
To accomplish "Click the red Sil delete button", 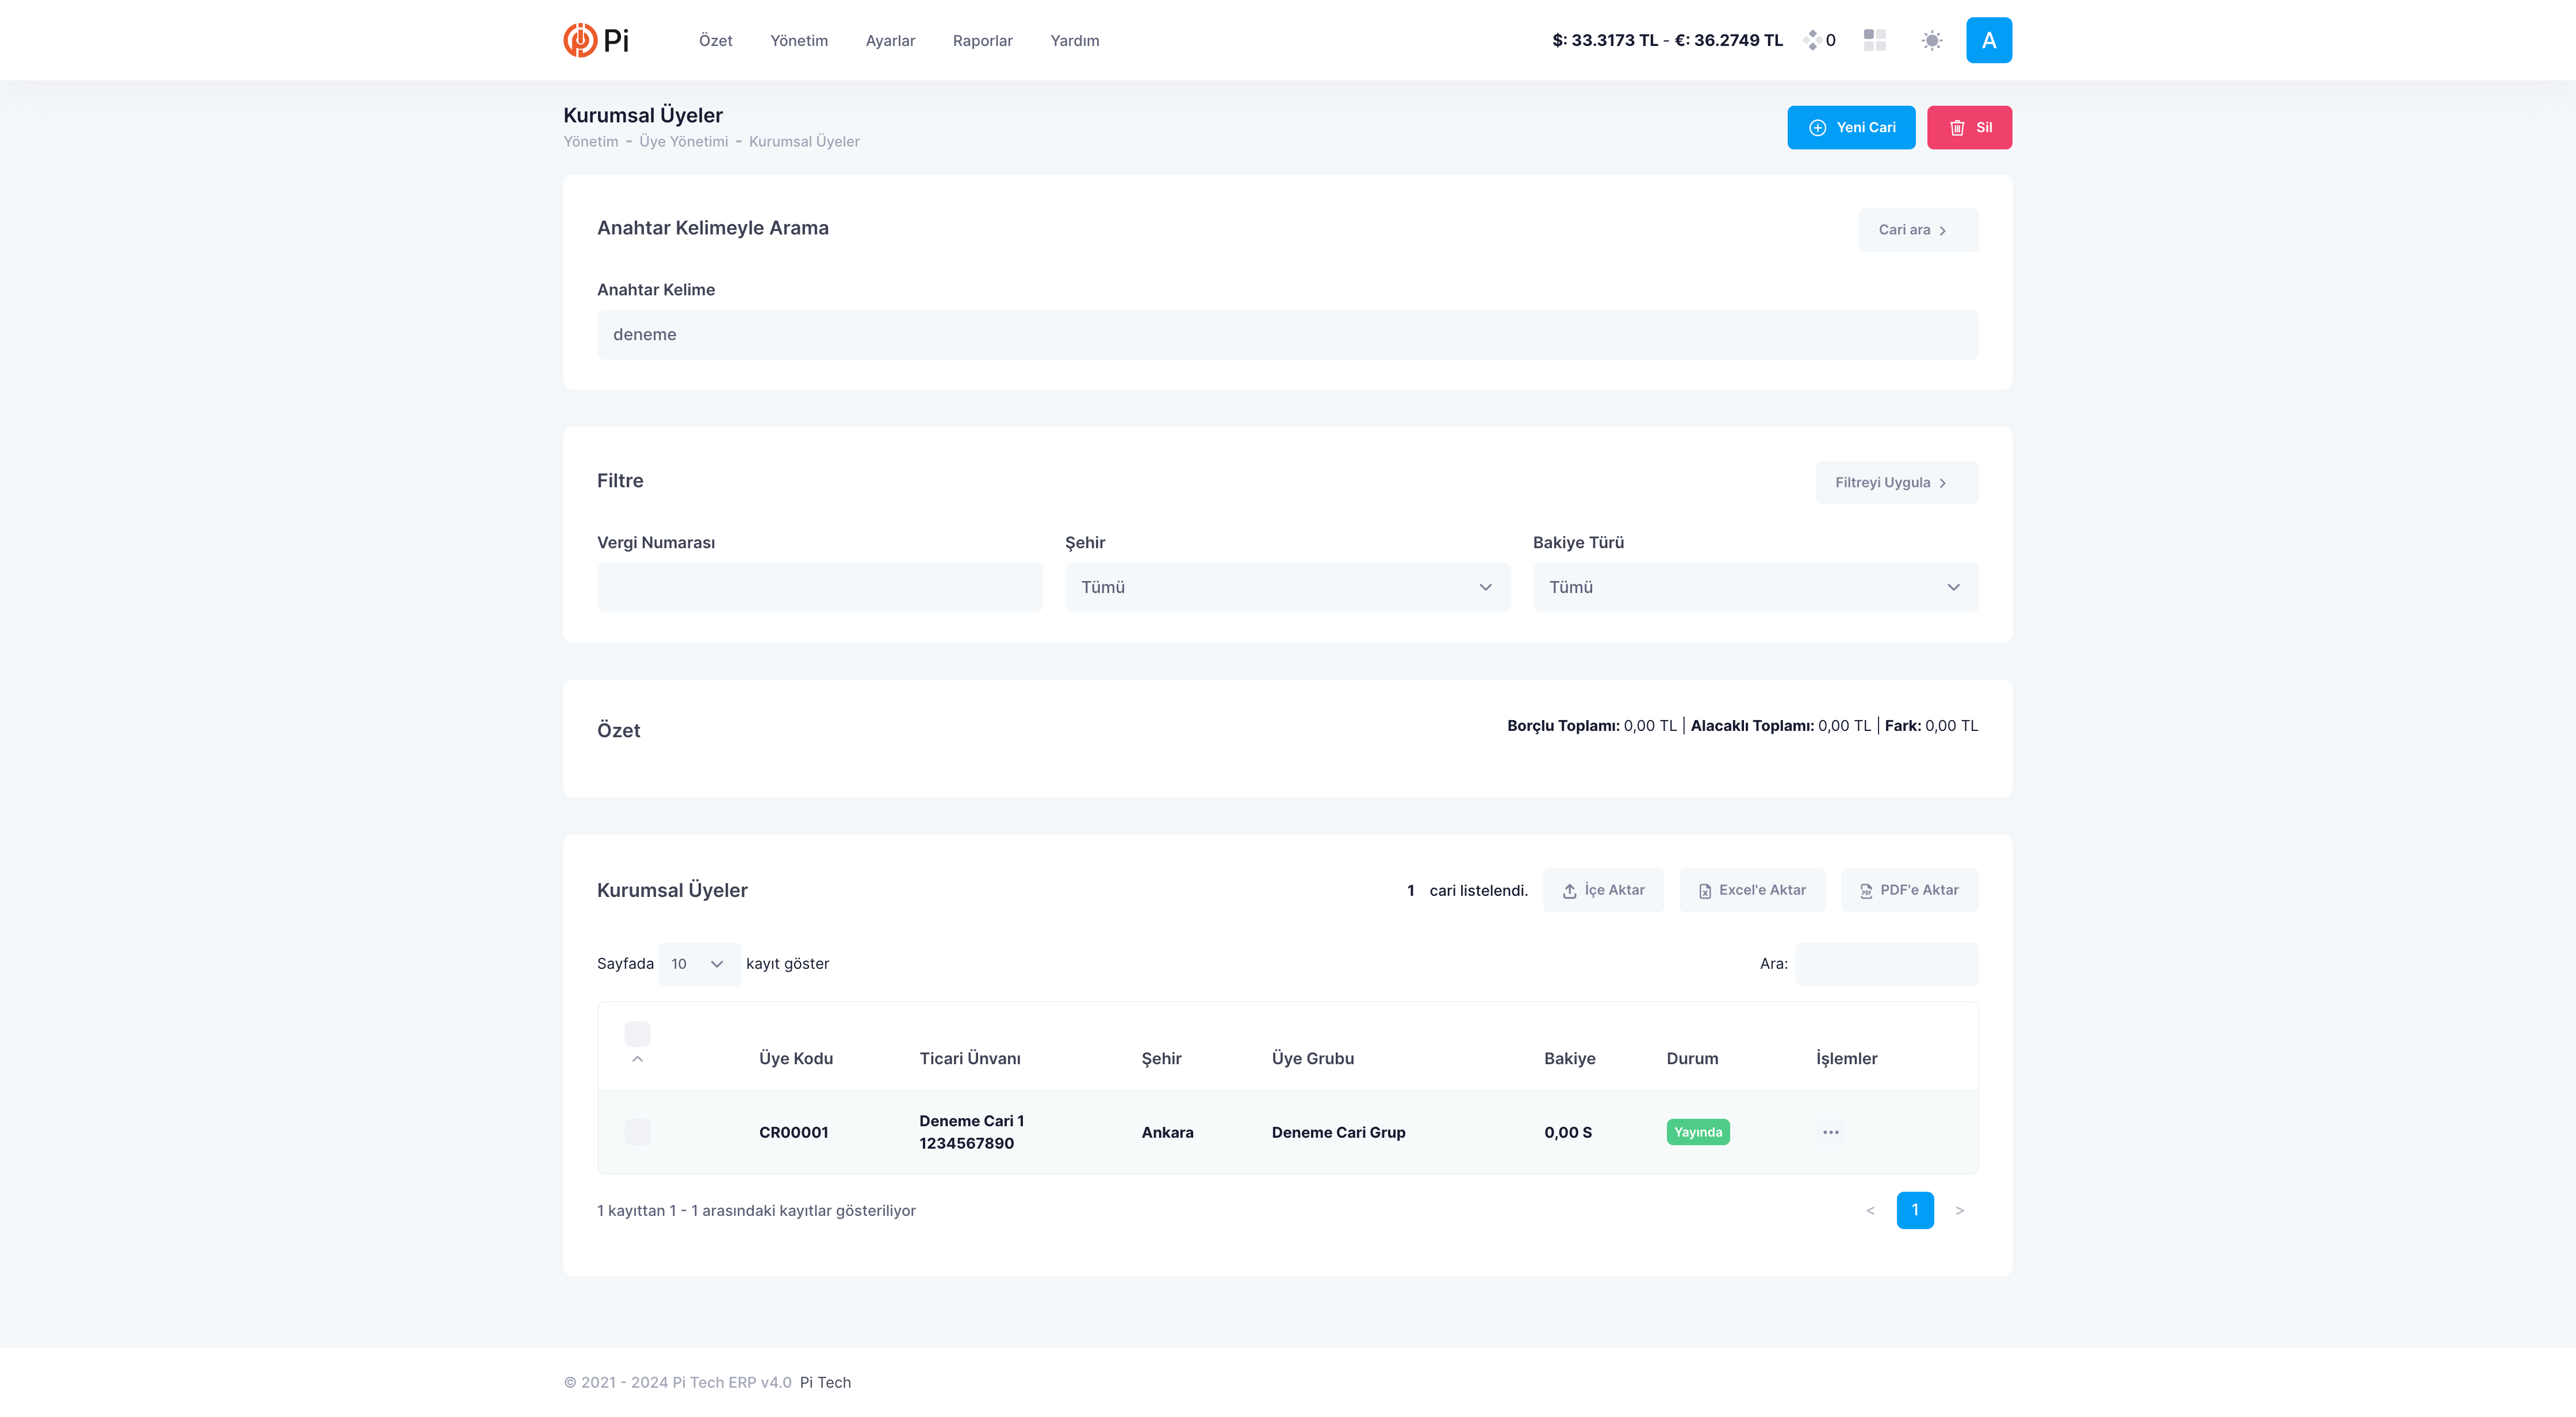I will (1969, 128).
